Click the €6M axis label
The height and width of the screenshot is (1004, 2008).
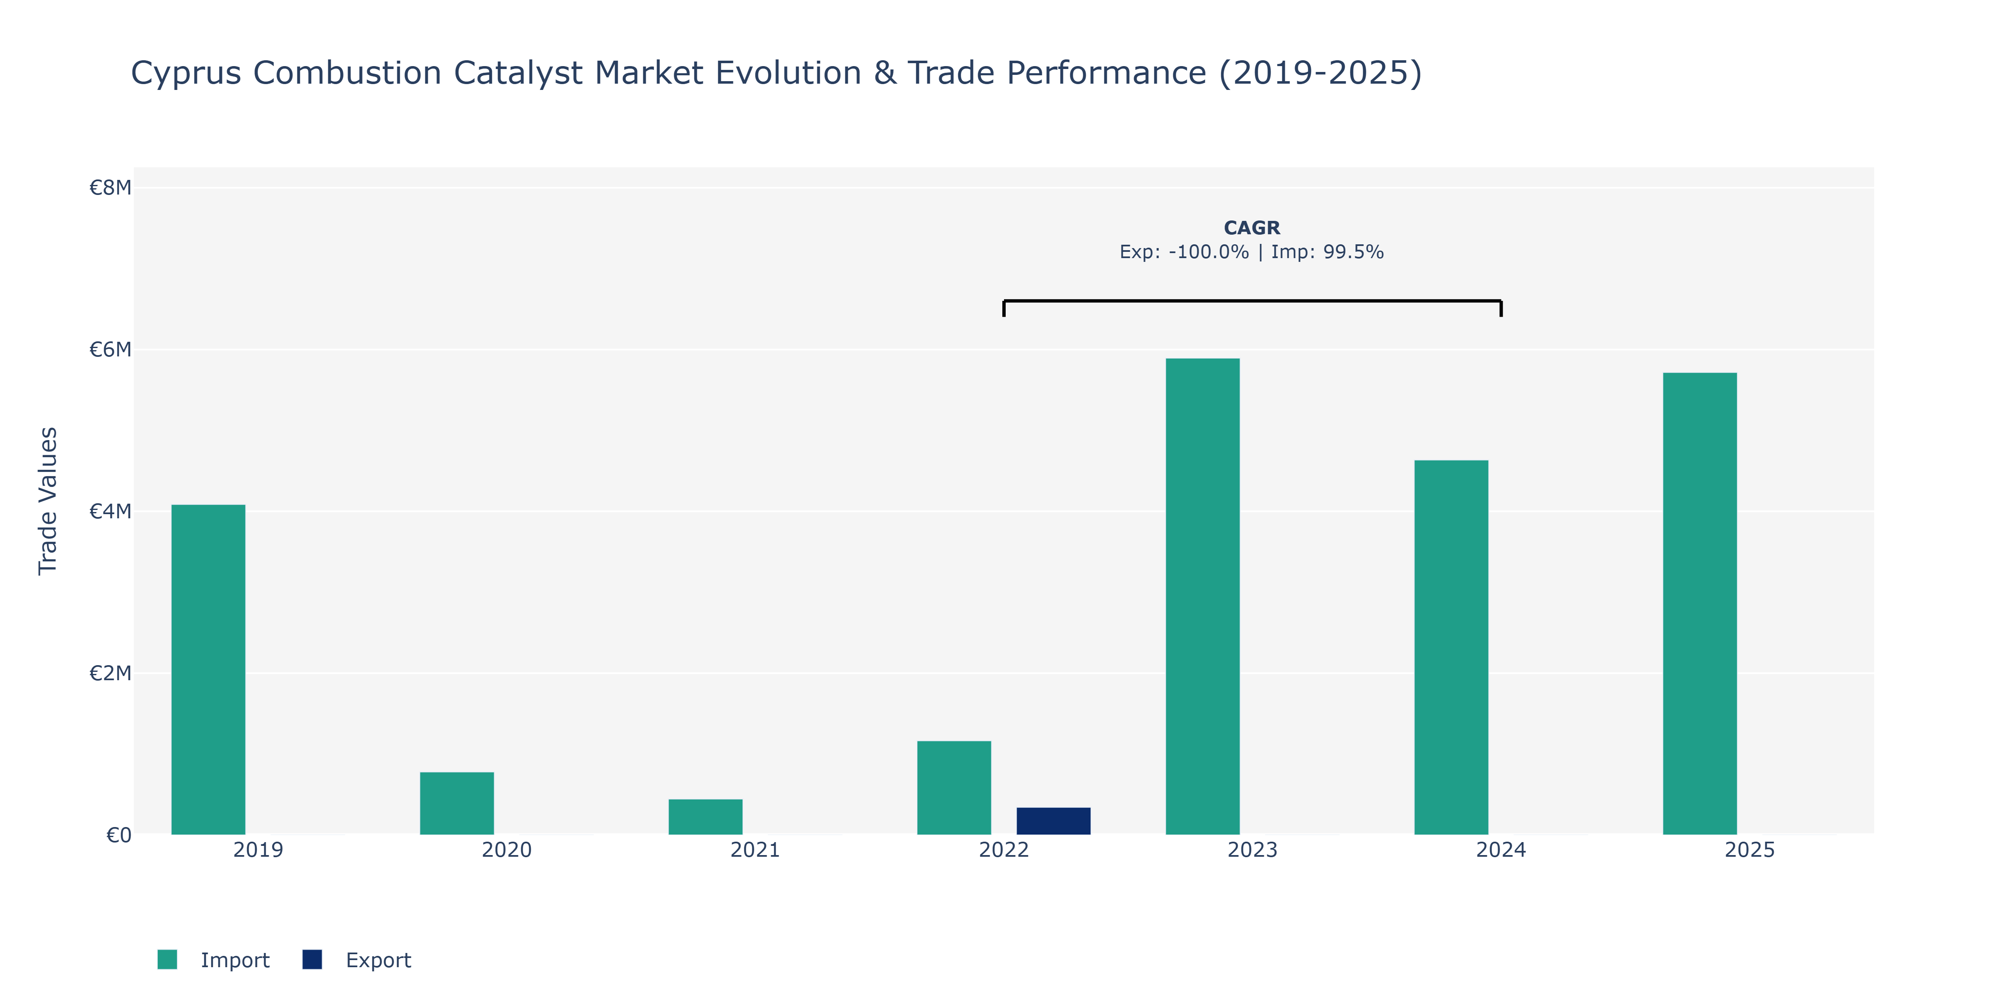[x=110, y=349]
